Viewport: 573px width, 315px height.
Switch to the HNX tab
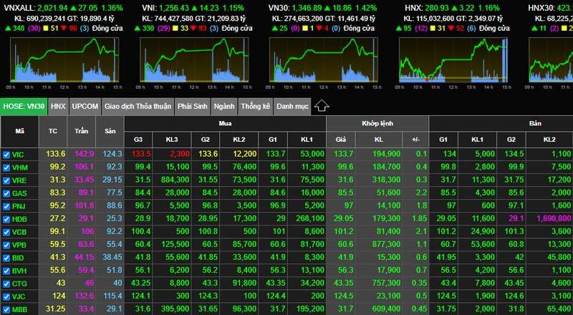pos(58,106)
